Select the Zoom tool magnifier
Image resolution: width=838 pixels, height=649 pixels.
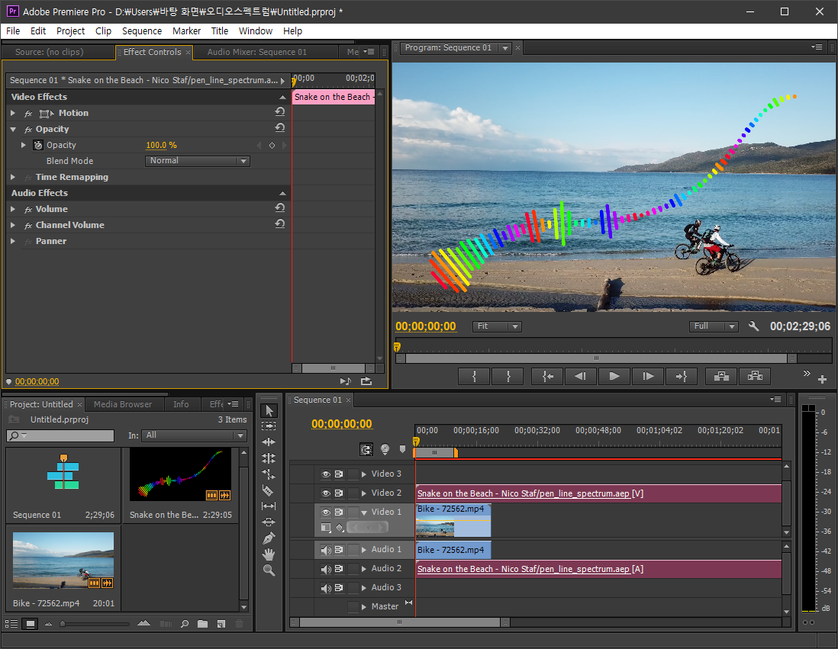[x=268, y=570]
